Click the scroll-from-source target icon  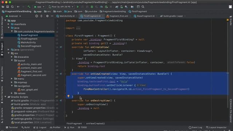pyautogui.click(x=36, y=16)
